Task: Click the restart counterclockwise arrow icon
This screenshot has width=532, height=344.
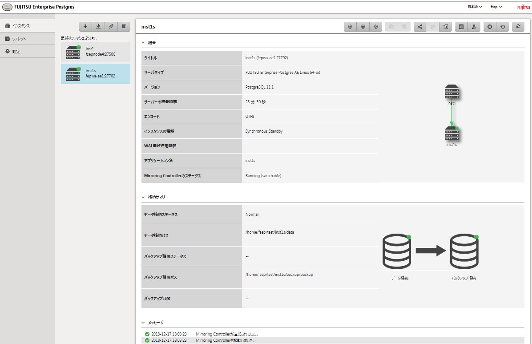Action: coord(503,27)
